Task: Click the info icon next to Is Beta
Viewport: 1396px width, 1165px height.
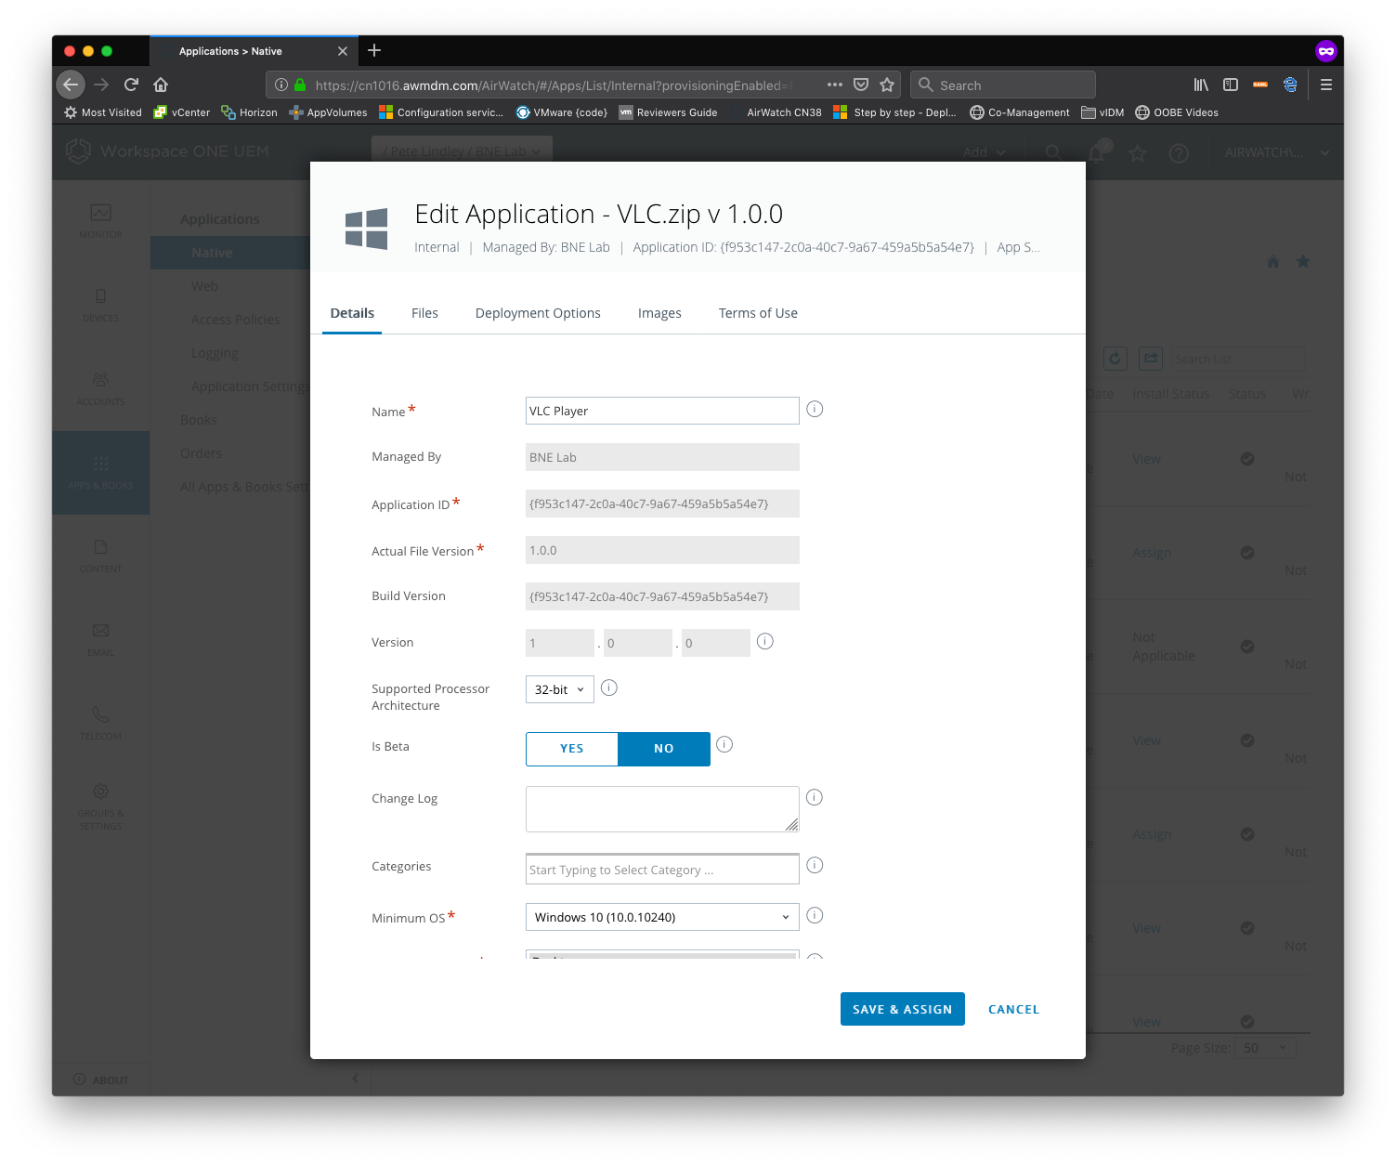Action: pyautogui.click(x=724, y=744)
